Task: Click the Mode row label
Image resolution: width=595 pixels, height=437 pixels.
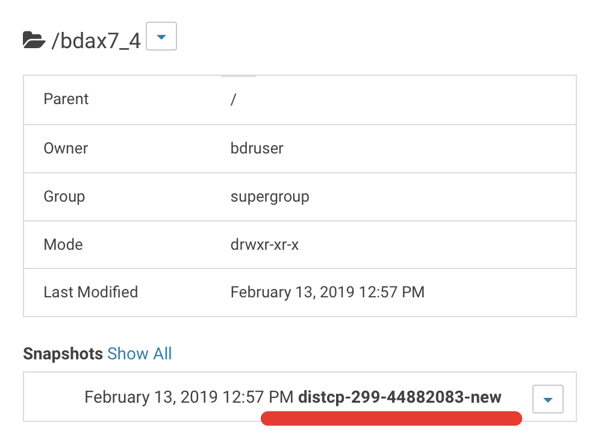Action: tap(63, 244)
